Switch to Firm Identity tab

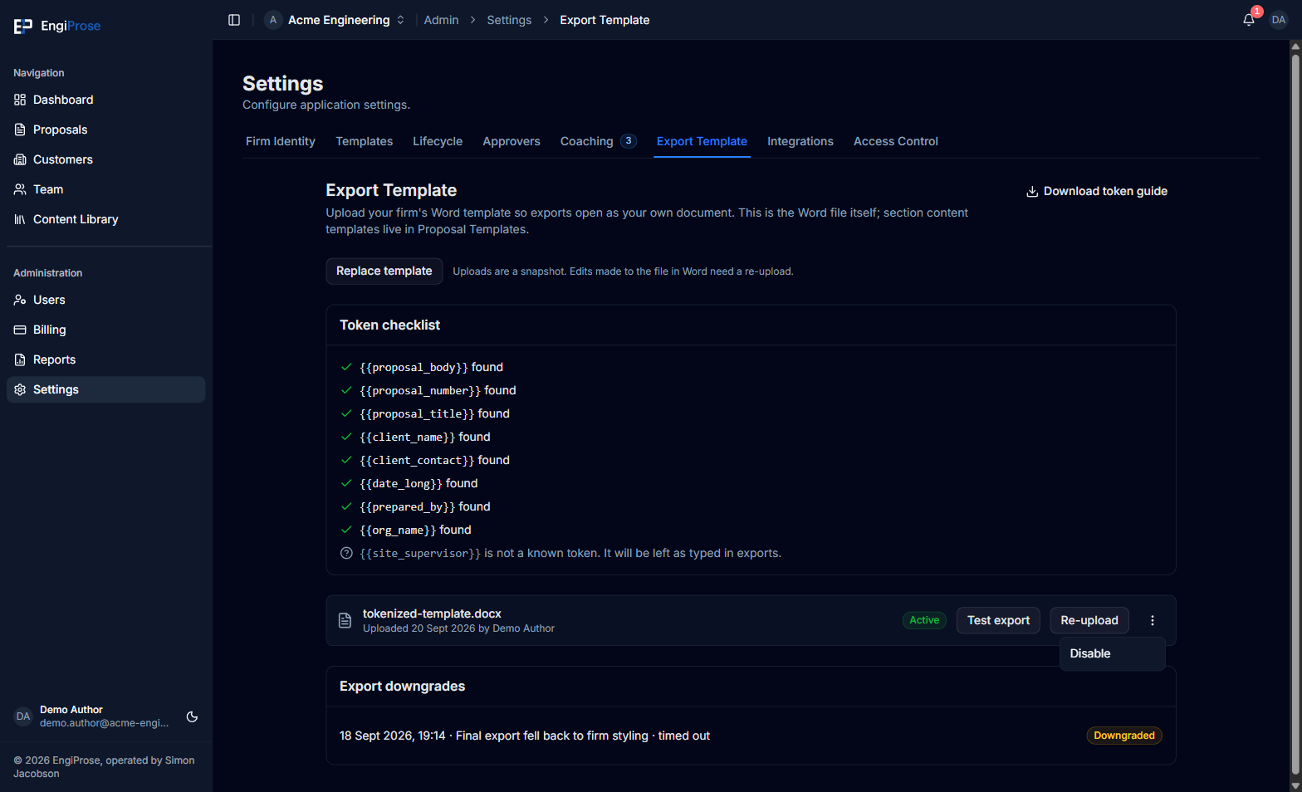(x=281, y=141)
